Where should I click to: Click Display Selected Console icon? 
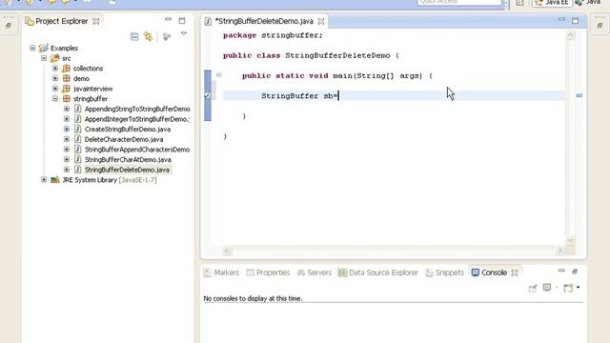pos(547,288)
